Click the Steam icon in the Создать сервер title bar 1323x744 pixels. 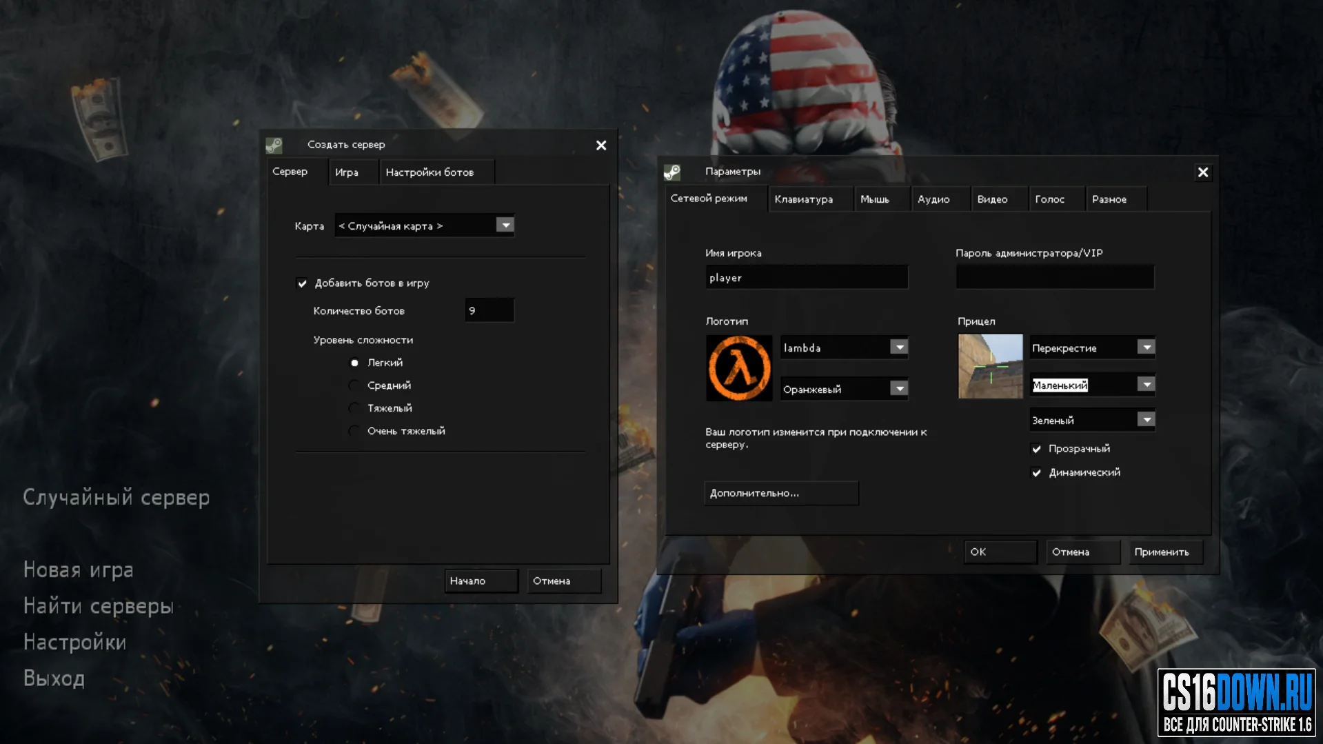[x=274, y=145]
